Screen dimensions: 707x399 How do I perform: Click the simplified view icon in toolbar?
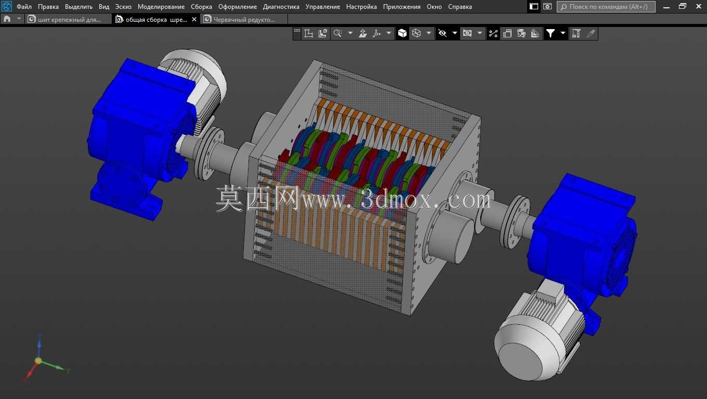[x=535, y=33]
